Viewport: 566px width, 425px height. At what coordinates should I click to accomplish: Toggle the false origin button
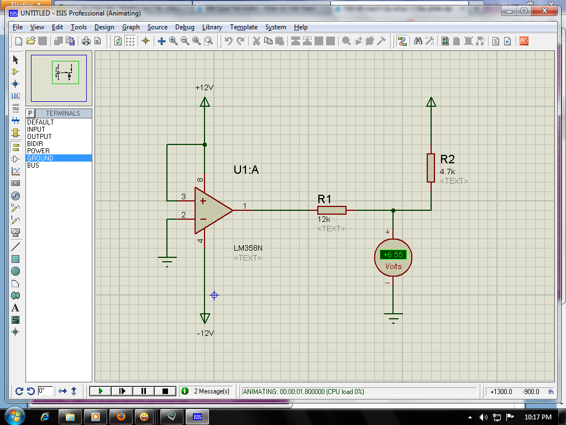(x=146, y=41)
